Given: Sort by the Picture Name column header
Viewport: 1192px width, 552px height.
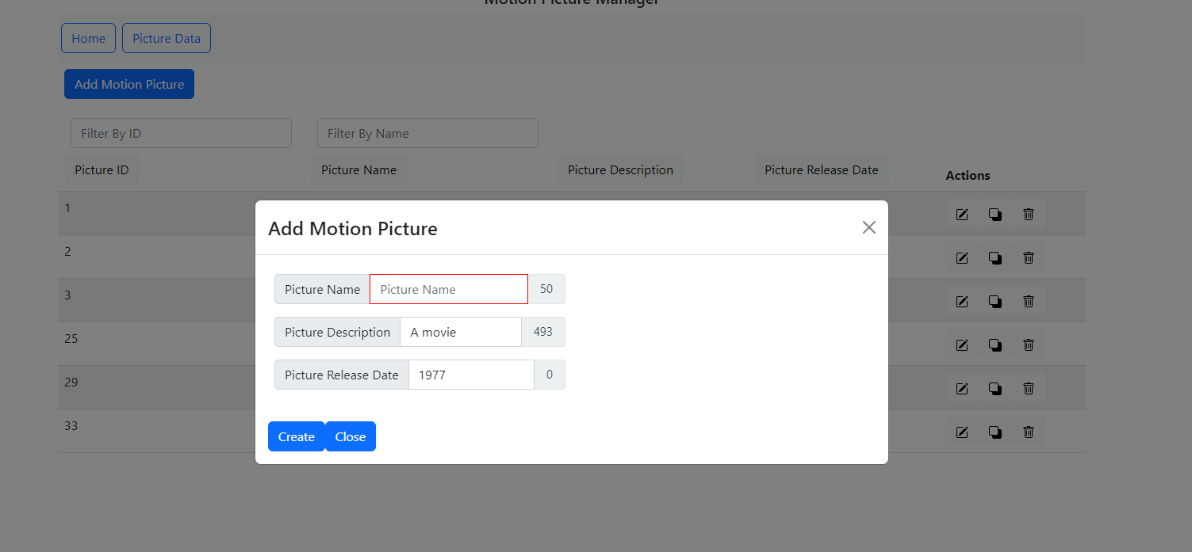Looking at the screenshot, I should click(359, 169).
